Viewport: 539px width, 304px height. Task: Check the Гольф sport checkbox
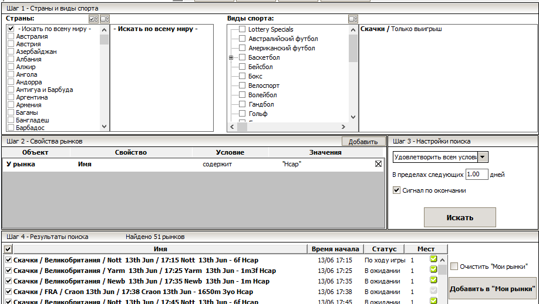242,113
